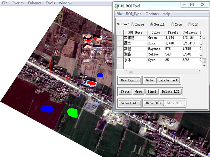This screenshot has width=210, height=157.
Task: Click the Delete ROI button
Action: pyautogui.click(x=171, y=92)
